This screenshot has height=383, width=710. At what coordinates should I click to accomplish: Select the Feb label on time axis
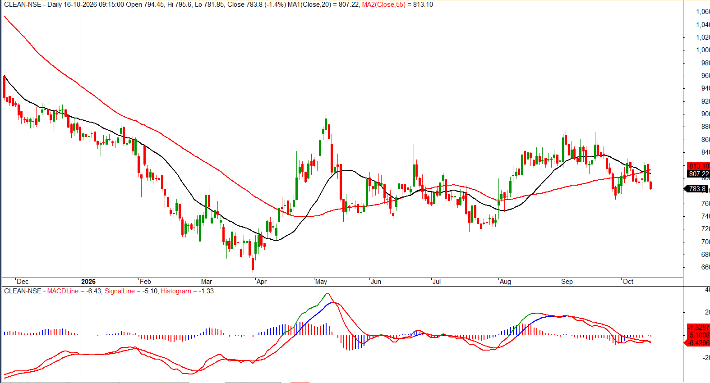[145, 282]
